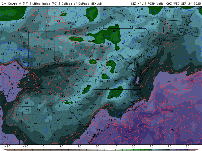
Task: Click the 50 label on the color scale
Action: point(134,146)
